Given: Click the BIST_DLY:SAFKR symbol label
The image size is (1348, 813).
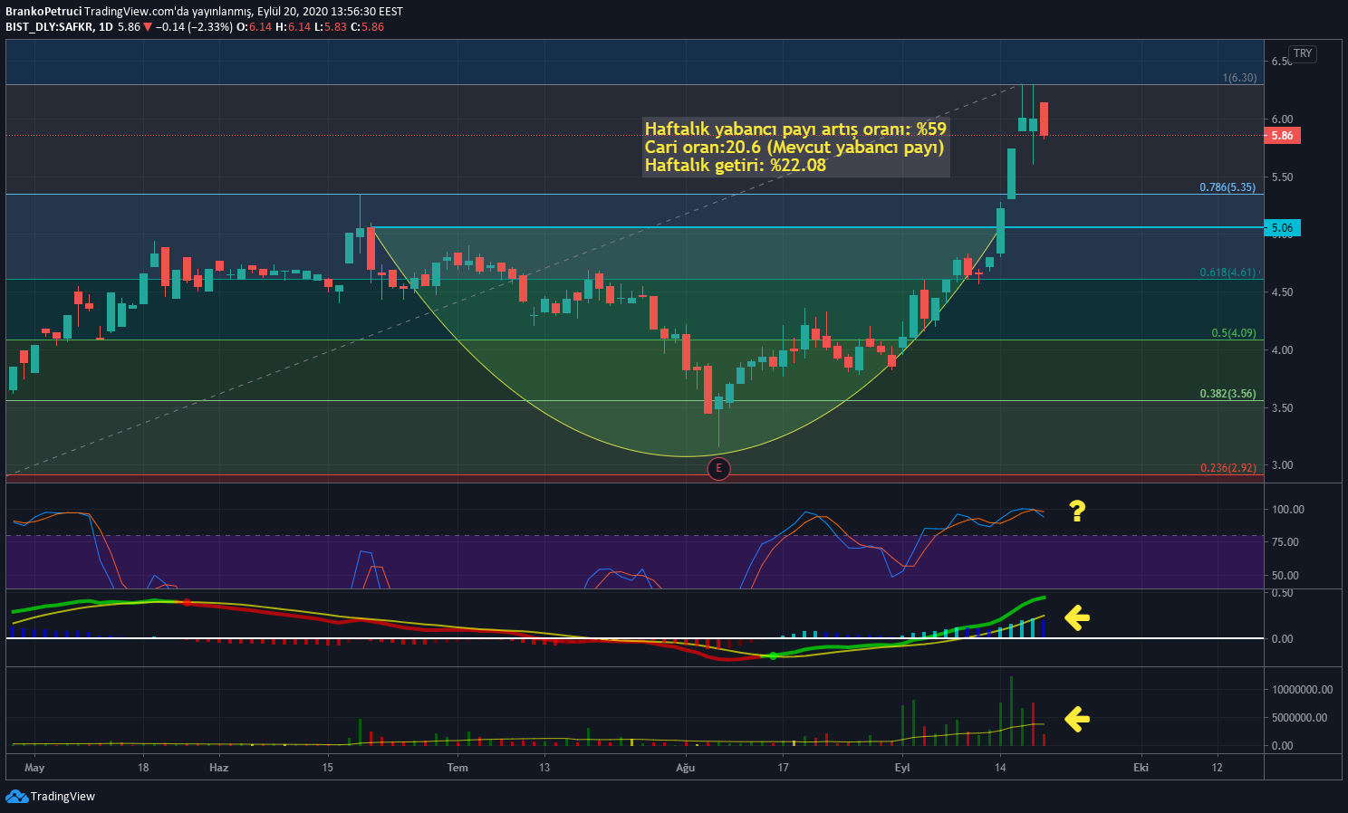Looking at the screenshot, I should pos(50,27).
